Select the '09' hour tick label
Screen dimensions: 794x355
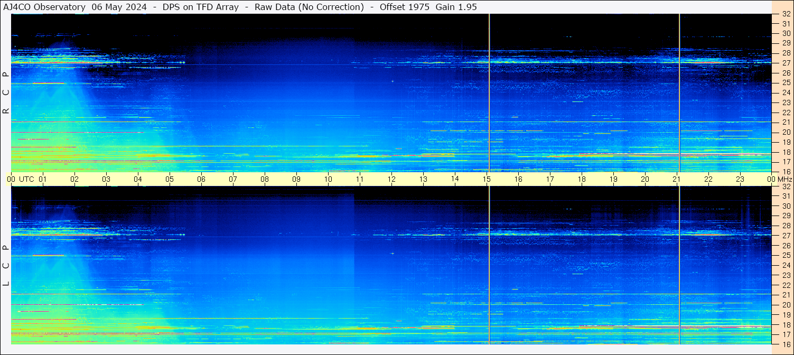click(296, 179)
